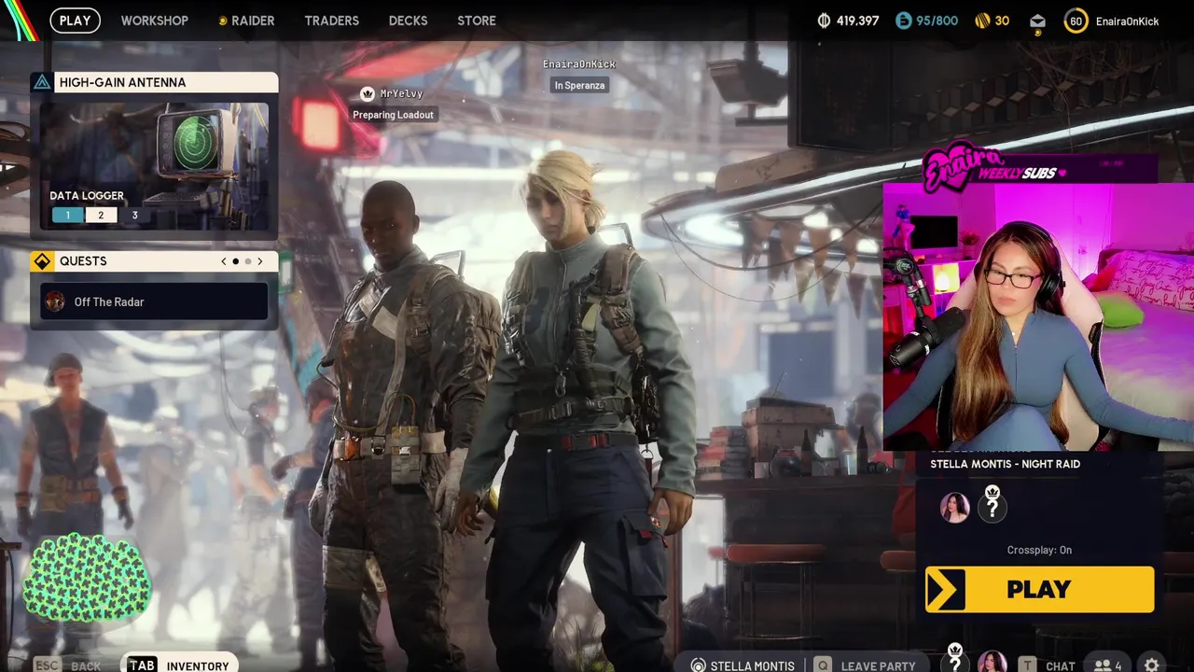
Task: Open the STORE tab
Action: tap(477, 21)
